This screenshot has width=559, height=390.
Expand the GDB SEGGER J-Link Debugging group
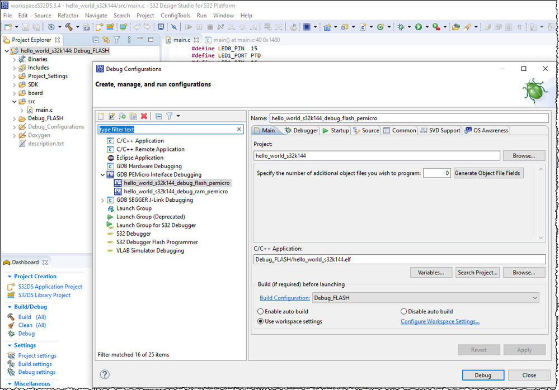click(102, 199)
